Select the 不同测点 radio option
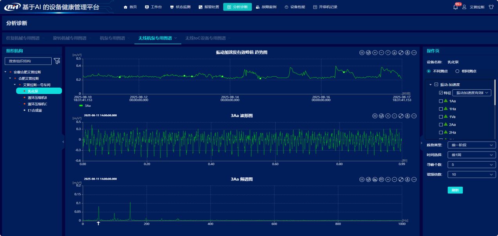 point(429,71)
